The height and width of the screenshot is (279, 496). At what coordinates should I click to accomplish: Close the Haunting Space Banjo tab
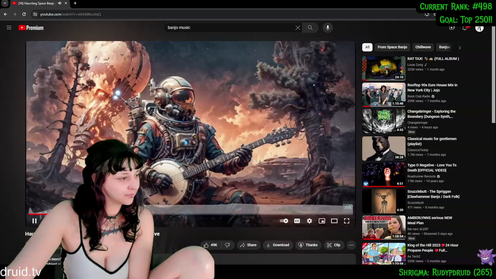(66, 3)
